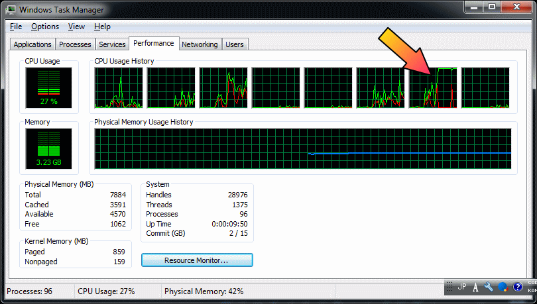Open the Options menu
The height and width of the screenshot is (304, 537).
coord(45,26)
